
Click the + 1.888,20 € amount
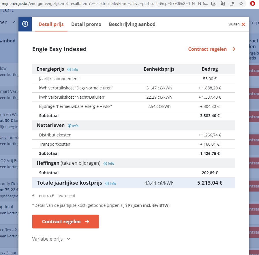(x=210, y=88)
